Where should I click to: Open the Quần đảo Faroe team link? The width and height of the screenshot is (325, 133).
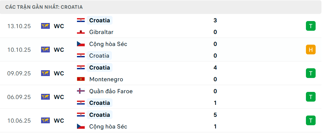tap(111, 91)
